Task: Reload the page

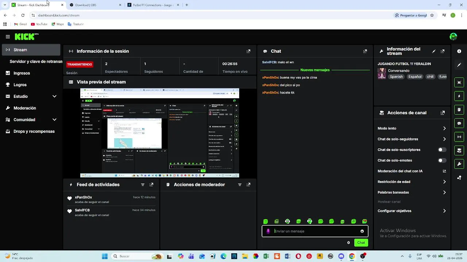Action: [x=23, y=15]
